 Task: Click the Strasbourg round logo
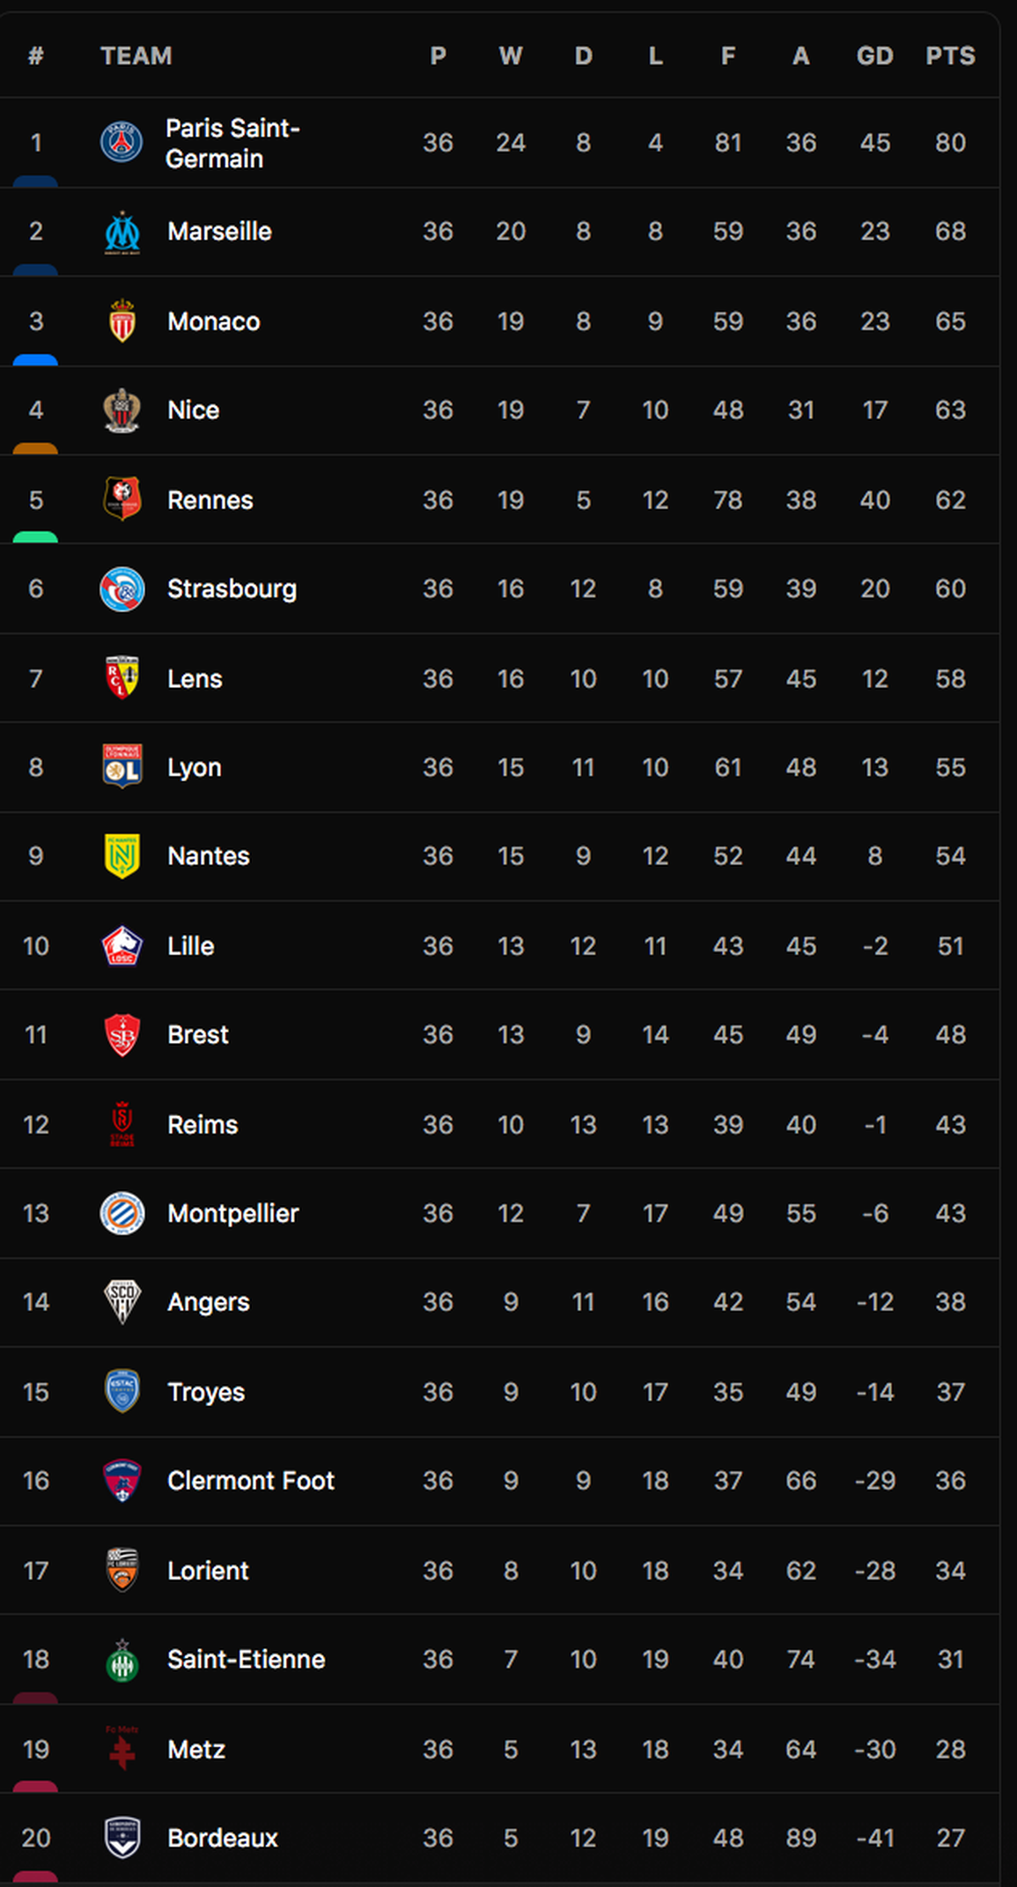coord(122,588)
